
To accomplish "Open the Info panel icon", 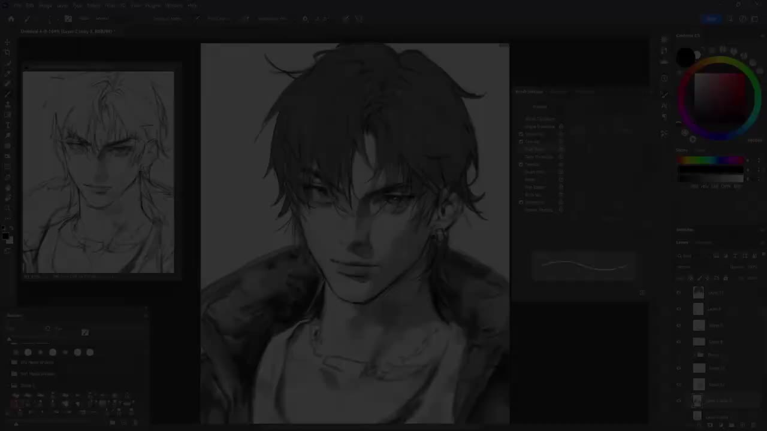I will tap(664, 78).
